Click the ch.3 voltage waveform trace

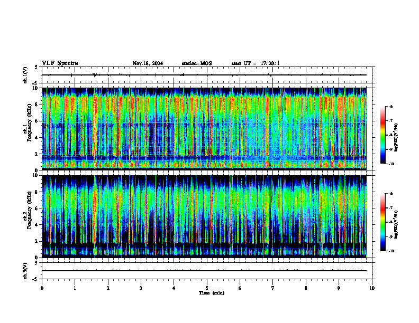[204, 271]
